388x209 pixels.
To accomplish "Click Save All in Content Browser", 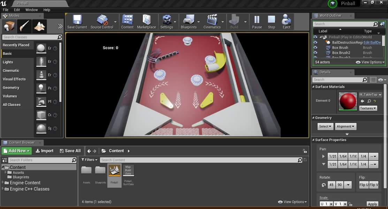I will [70, 151].
